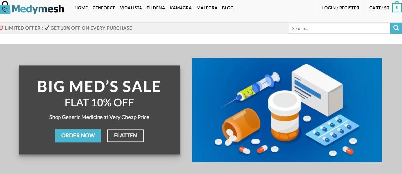Click the medicine illustration banner image
This screenshot has height=174, width=402.
tap(287, 110)
